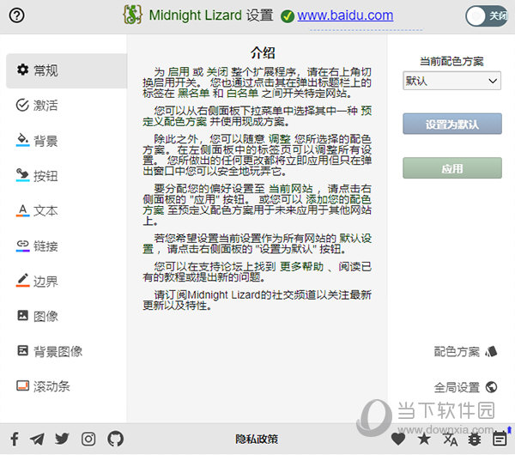This screenshot has height=455, width=515.
Task: Open the Facebook social icon
Action: [15, 439]
